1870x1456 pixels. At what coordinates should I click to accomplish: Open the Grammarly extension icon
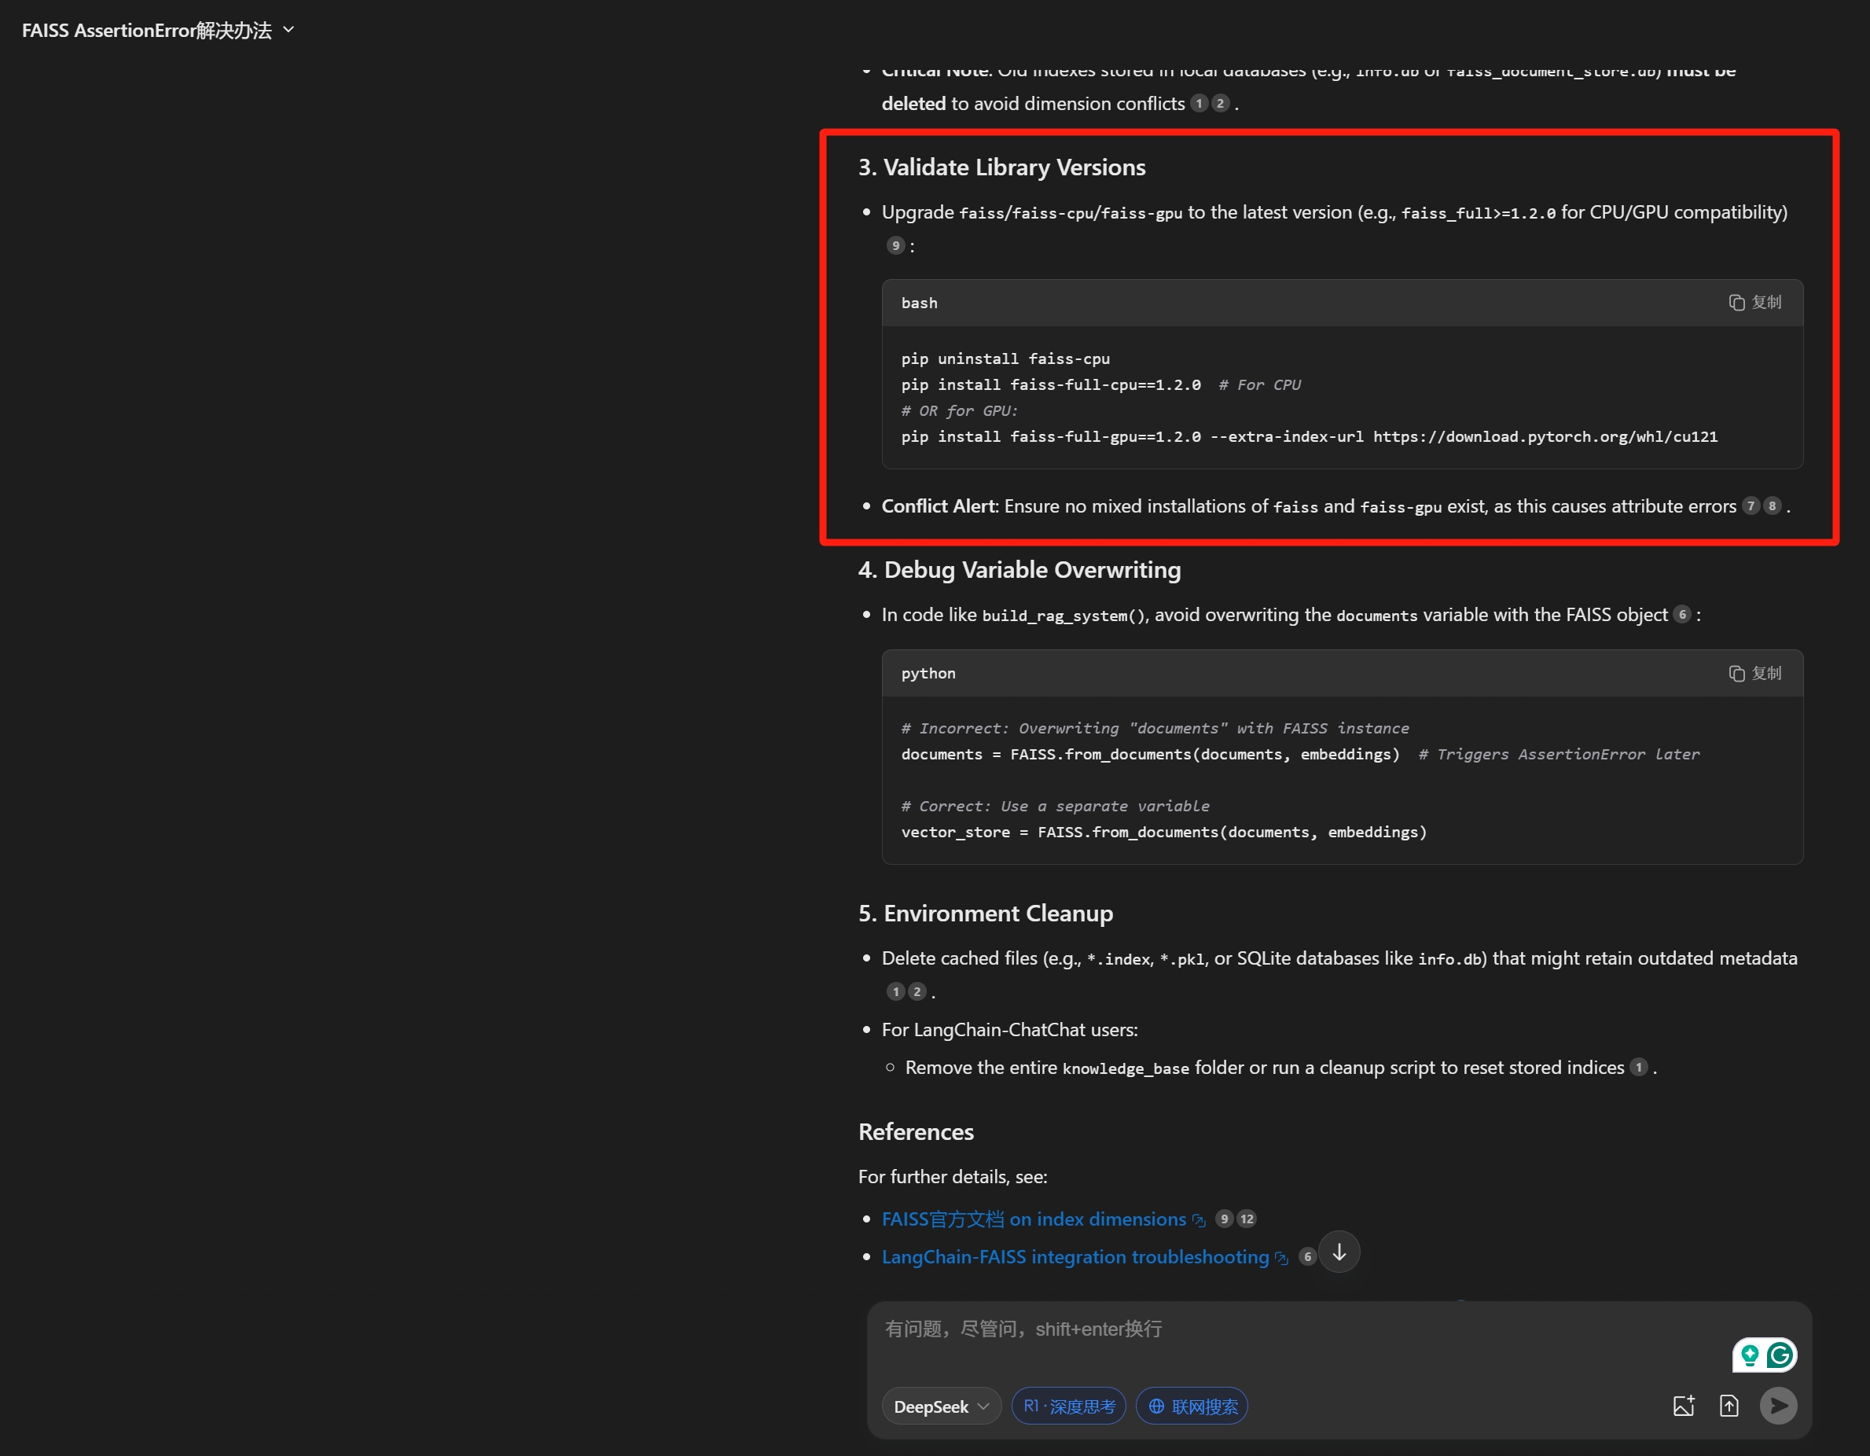click(1781, 1355)
